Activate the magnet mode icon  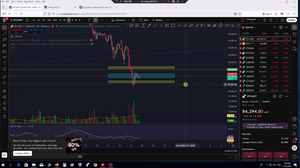[x=4, y=91]
